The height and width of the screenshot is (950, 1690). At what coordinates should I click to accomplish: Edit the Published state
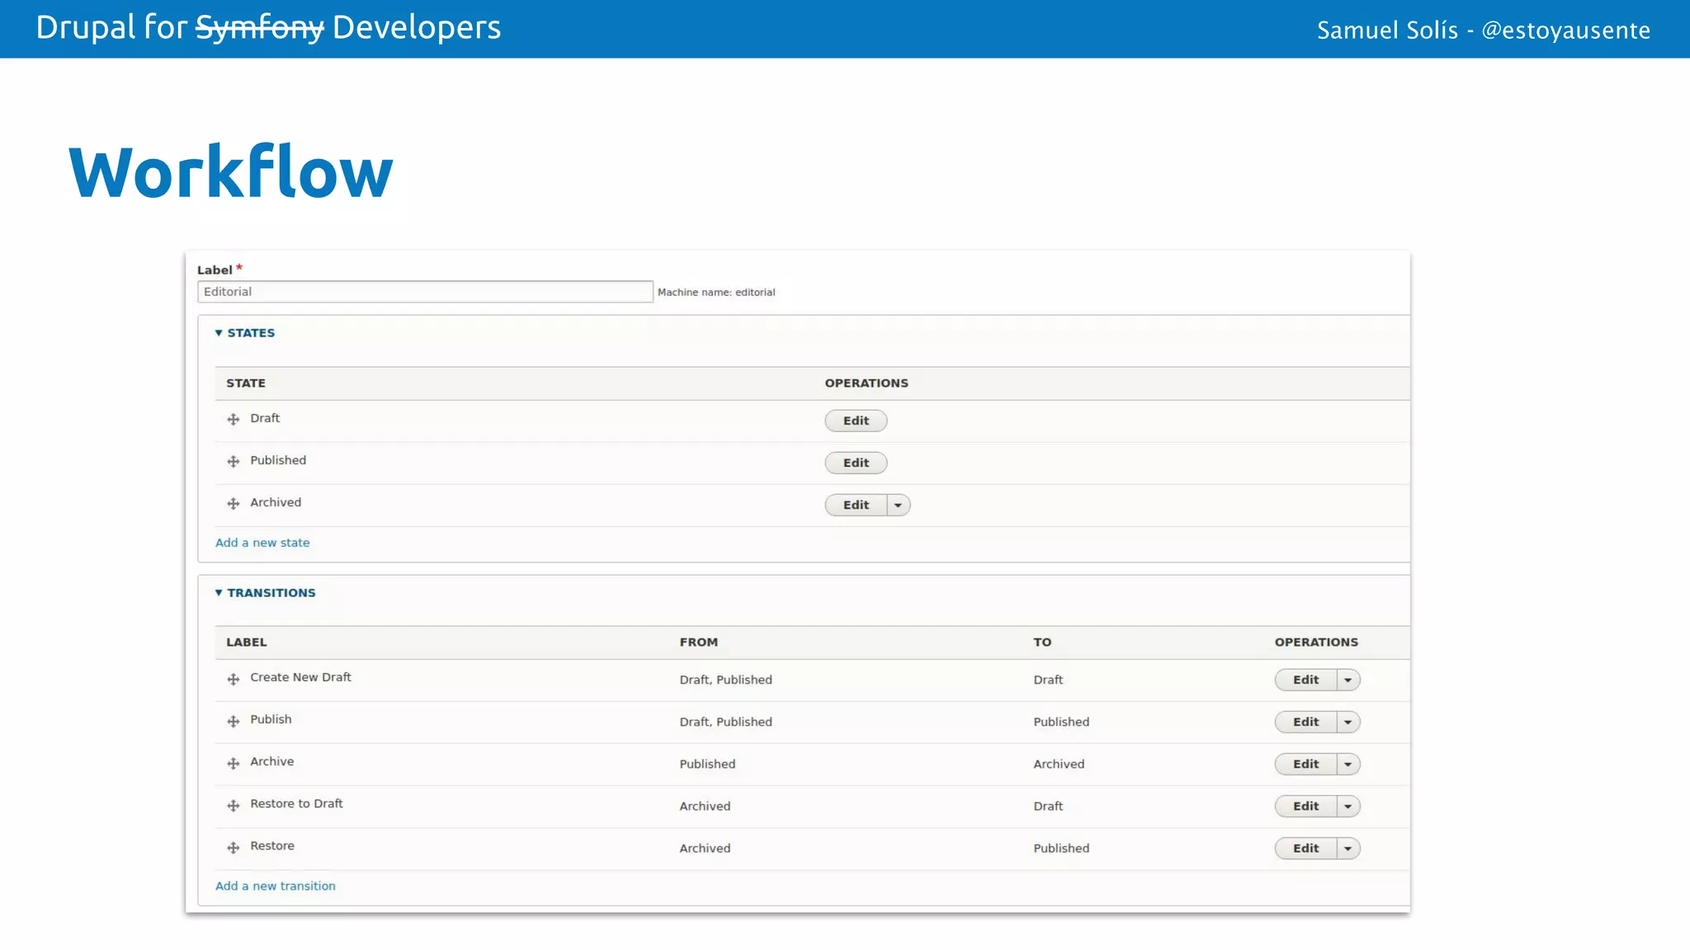tap(856, 463)
